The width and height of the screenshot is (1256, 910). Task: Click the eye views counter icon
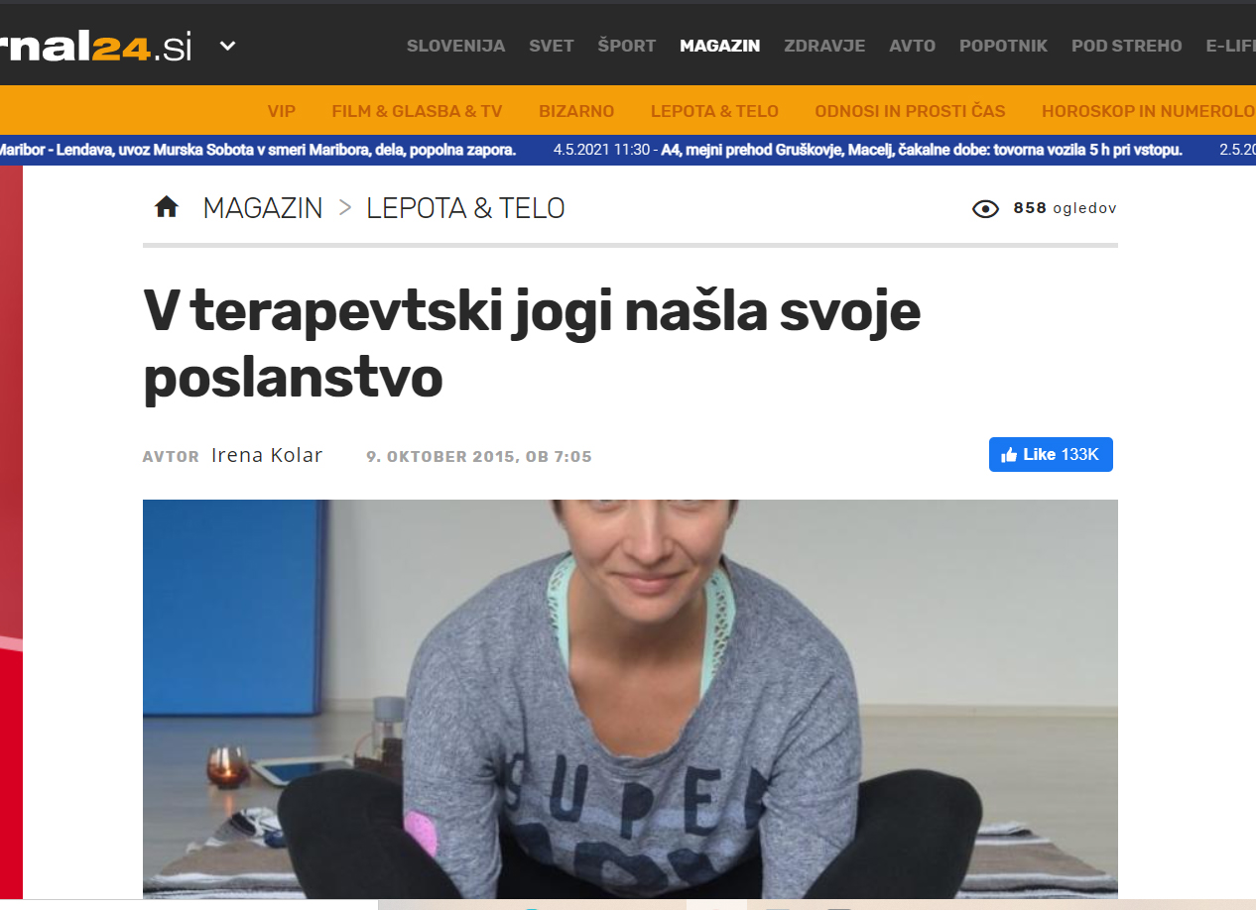[x=985, y=208]
